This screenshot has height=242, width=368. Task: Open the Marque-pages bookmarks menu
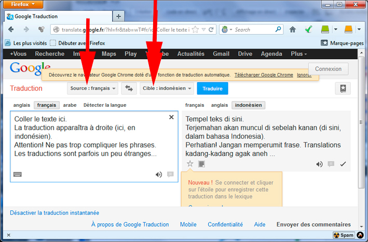pyautogui.click(x=342, y=43)
